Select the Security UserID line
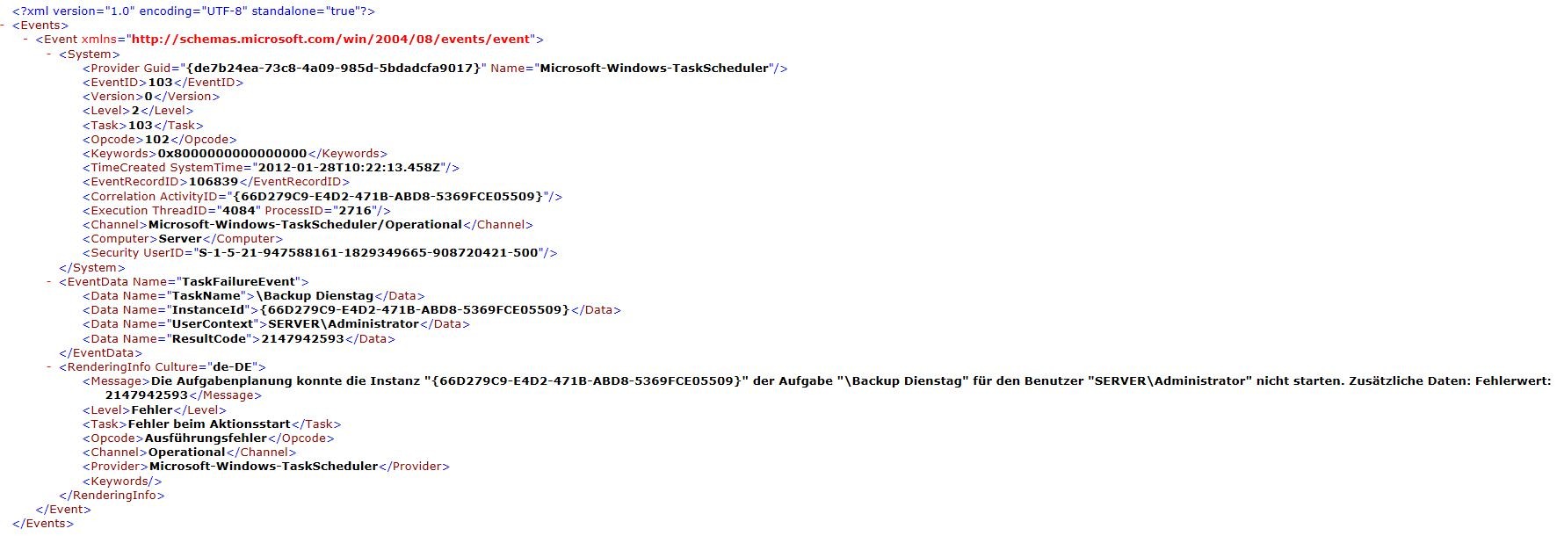The width and height of the screenshot is (1557, 536). pyautogui.click(x=320, y=253)
